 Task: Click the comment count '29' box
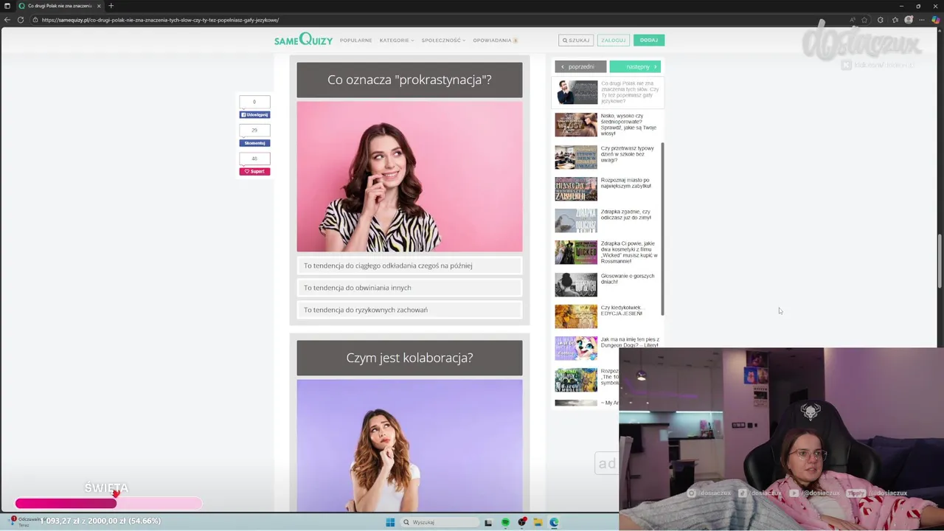point(254,131)
